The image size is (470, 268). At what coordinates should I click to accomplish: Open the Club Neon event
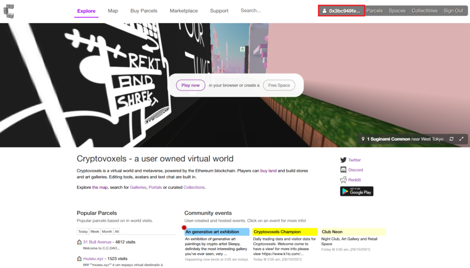click(353, 232)
